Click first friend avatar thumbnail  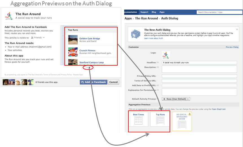6,82
